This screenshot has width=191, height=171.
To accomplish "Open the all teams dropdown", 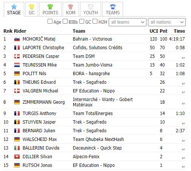I will pyautogui.click(x=128, y=22).
